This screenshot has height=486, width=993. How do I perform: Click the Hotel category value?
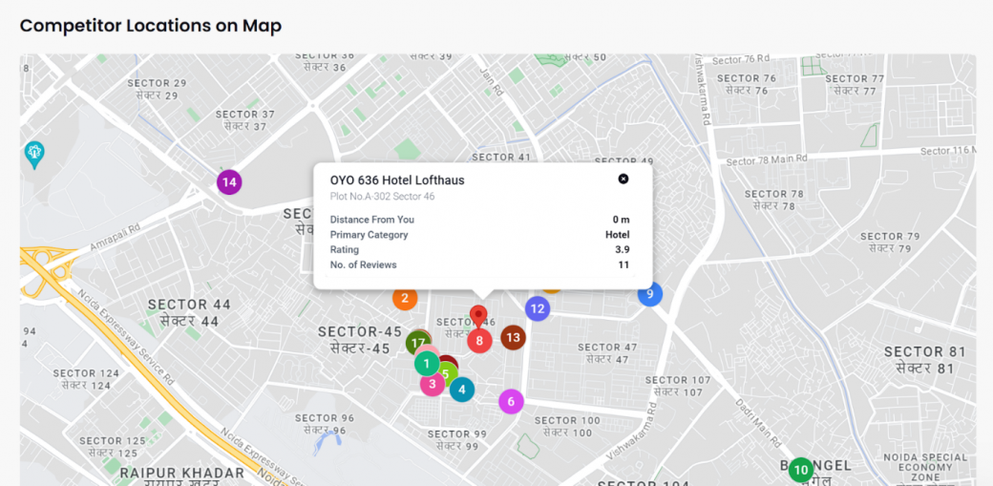618,235
